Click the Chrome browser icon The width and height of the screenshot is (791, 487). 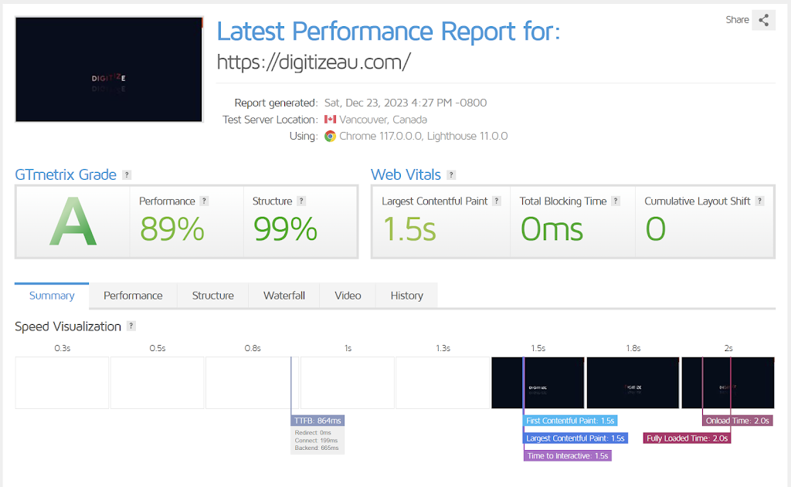click(330, 136)
